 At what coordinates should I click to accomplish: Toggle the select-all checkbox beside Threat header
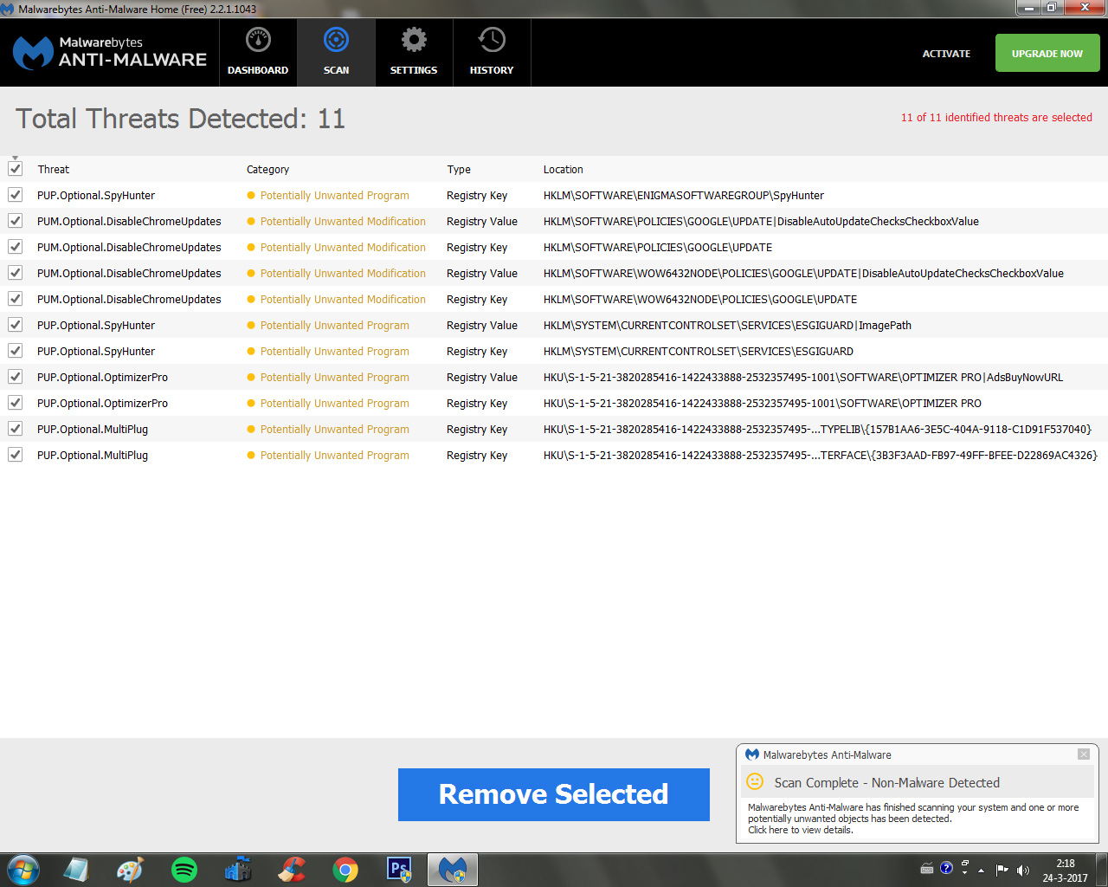pos(16,169)
